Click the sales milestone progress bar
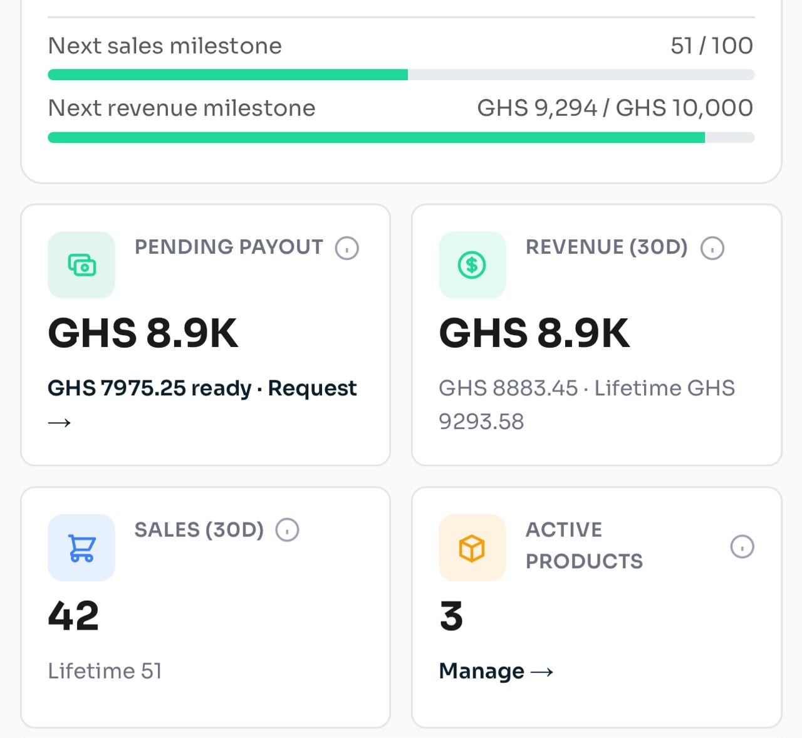Image resolution: width=802 pixels, height=738 pixels. click(x=401, y=75)
